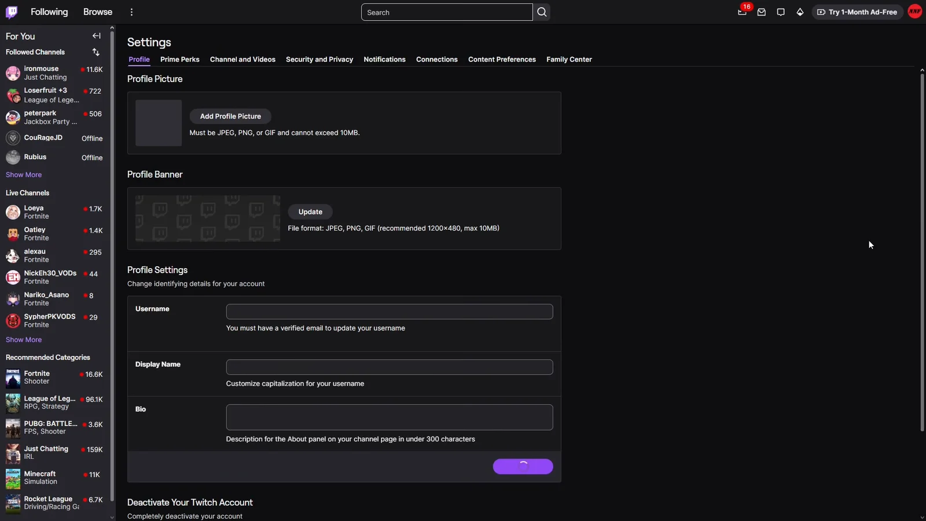Open Just Chatting category thumbnail
926x521 pixels.
click(x=13, y=453)
